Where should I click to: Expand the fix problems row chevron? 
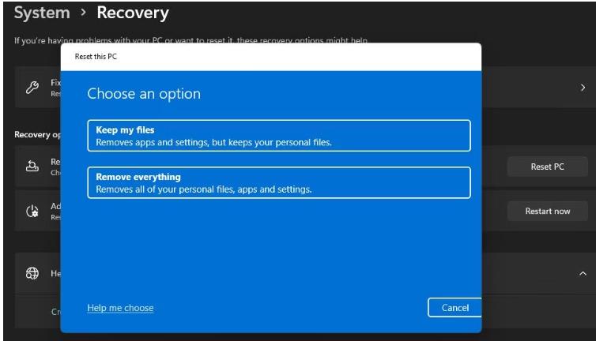583,88
